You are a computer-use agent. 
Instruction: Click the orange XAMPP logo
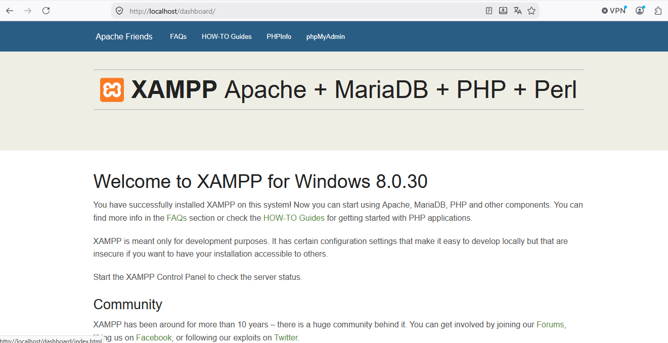112,90
